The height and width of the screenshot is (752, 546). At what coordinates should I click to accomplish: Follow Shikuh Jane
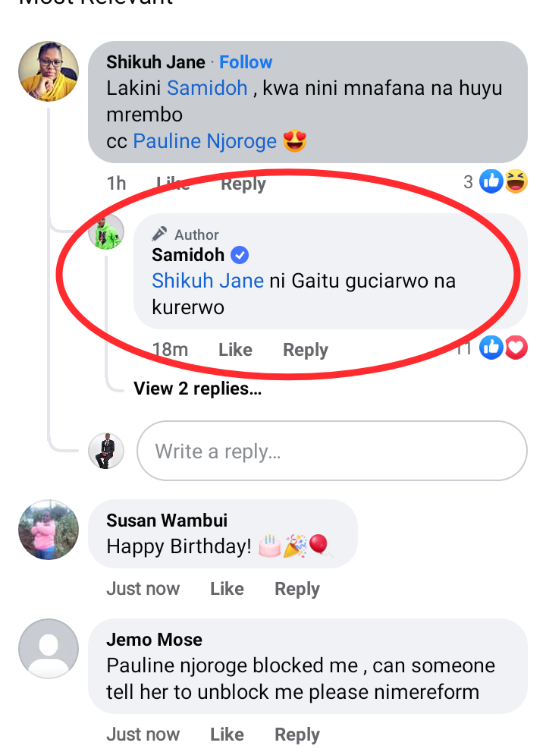pyautogui.click(x=246, y=62)
